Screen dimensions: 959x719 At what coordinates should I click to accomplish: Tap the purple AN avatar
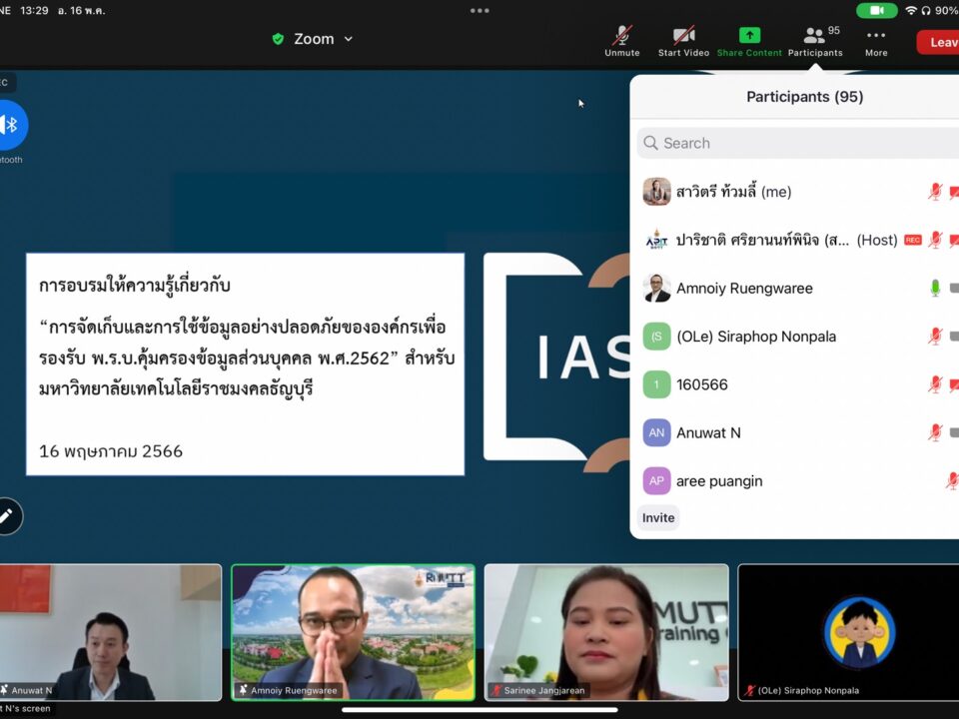[657, 432]
